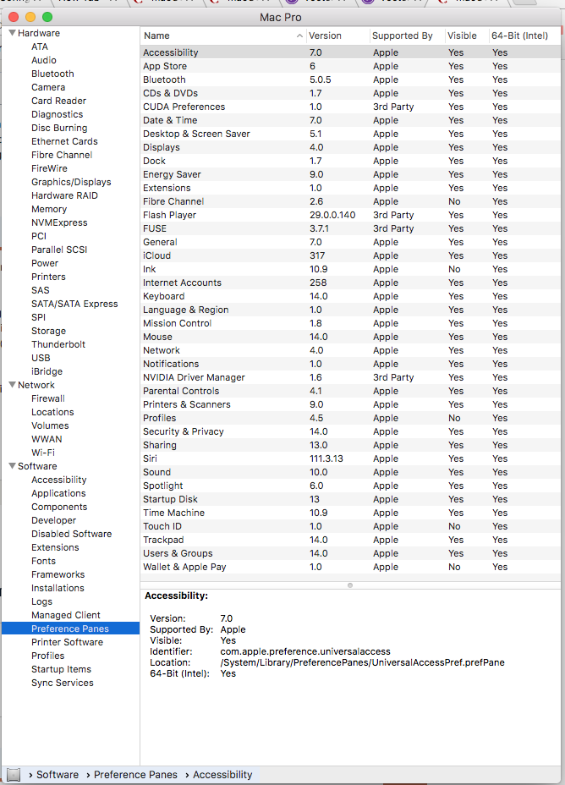This screenshot has width=565, height=785.
Task: Open Camera hardware section
Action: [x=48, y=87]
